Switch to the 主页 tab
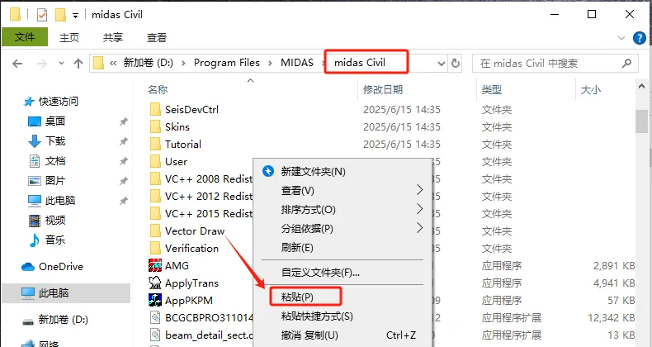 [69, 37]
